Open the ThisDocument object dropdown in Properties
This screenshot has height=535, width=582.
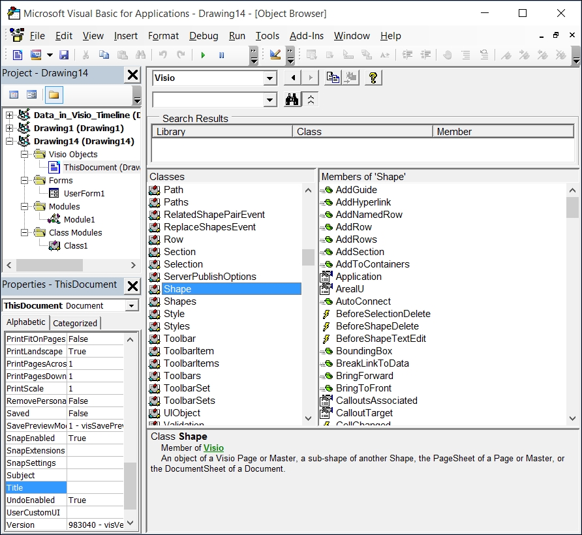[131, 305]
